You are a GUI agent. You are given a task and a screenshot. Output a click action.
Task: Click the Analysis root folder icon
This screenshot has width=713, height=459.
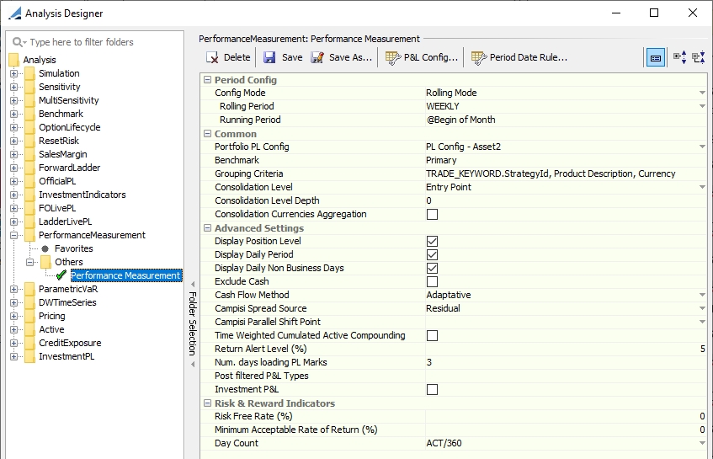click(14, 60)
